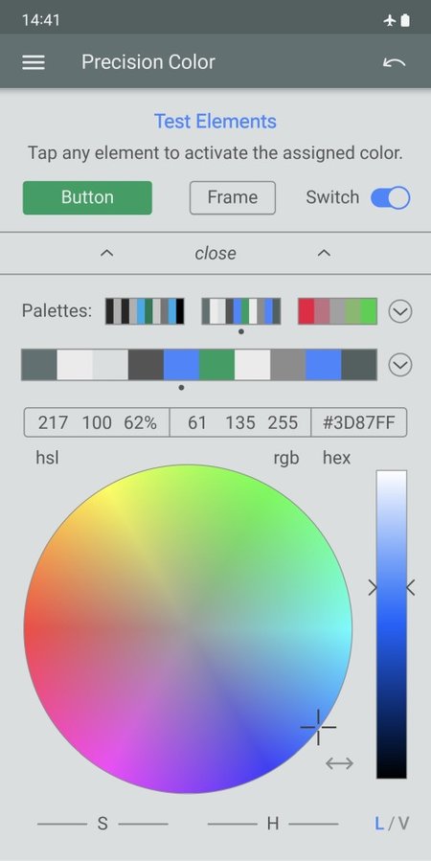Viewport: 431px width, 861px height.
Task: Select the V value mode
Action: click(x=403, y=824)
